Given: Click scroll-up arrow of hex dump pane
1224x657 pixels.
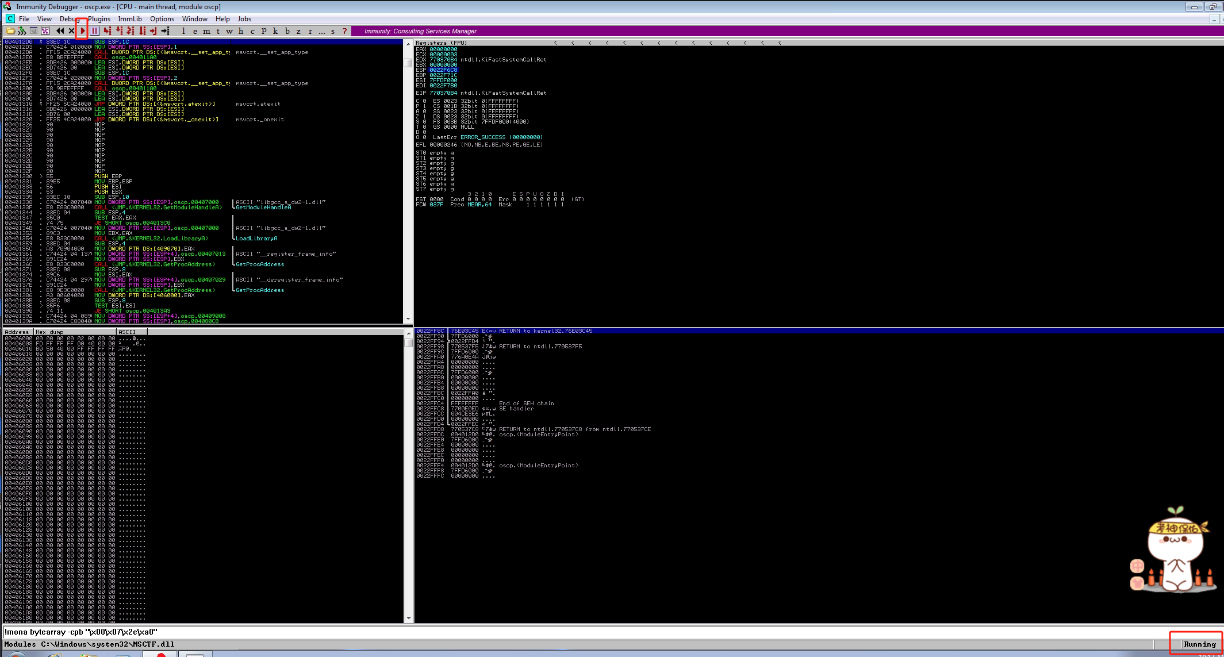Looking at the screenshot, I should [409, 332].
